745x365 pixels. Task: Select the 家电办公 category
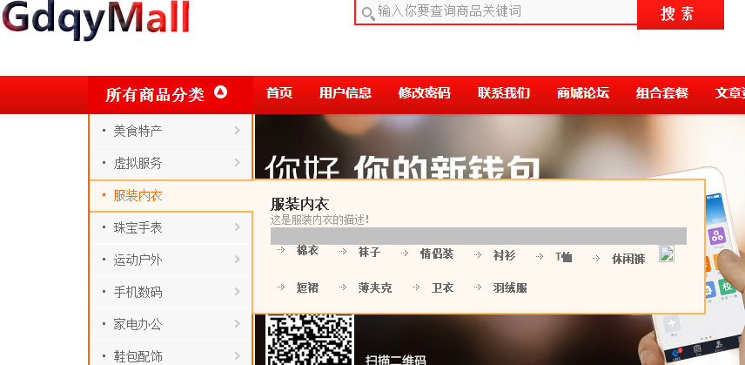click(x=138, y=324)
